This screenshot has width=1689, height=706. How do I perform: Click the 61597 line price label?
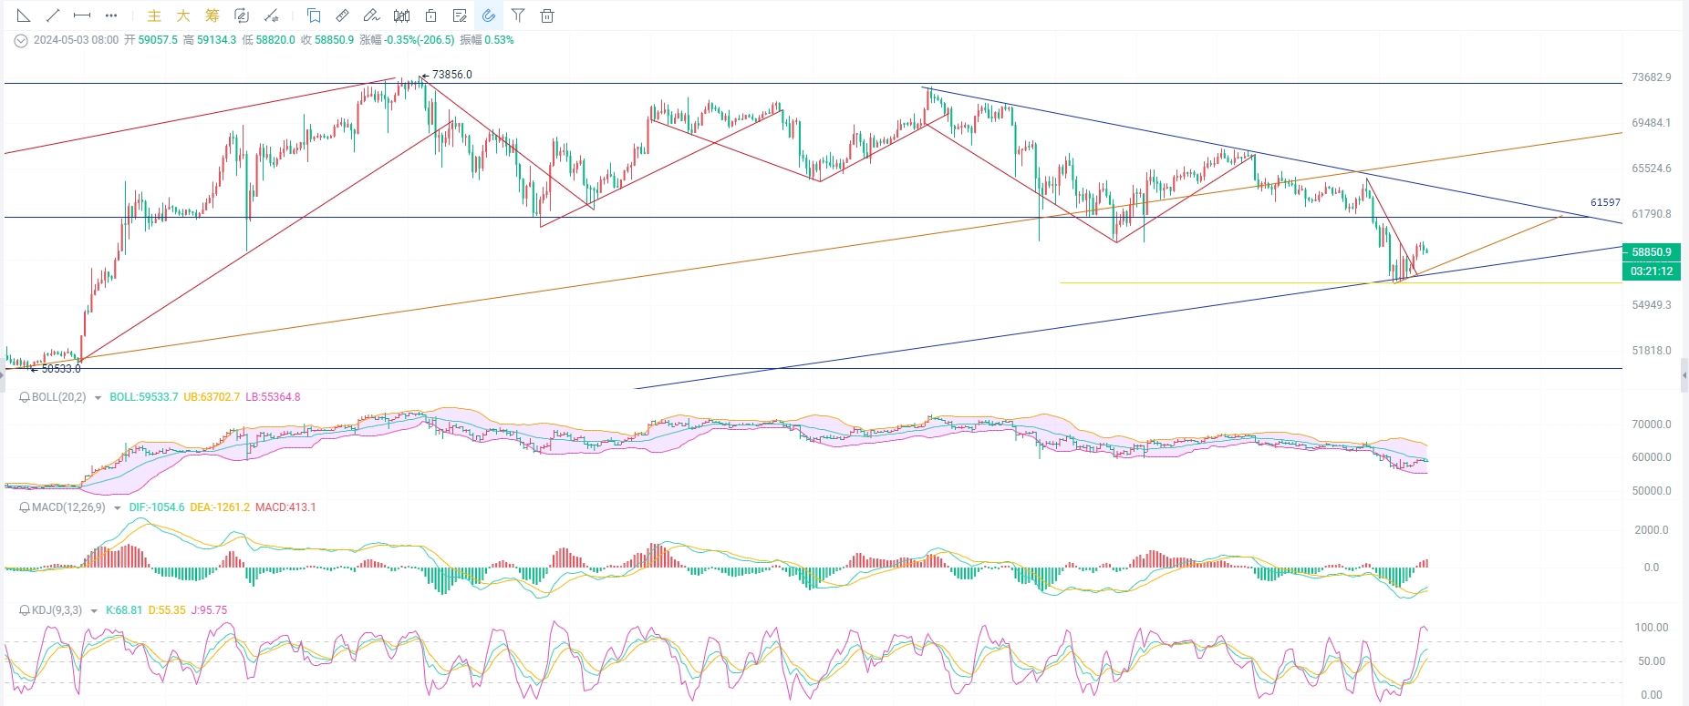pyautogui.click(x=1605, y=202)
